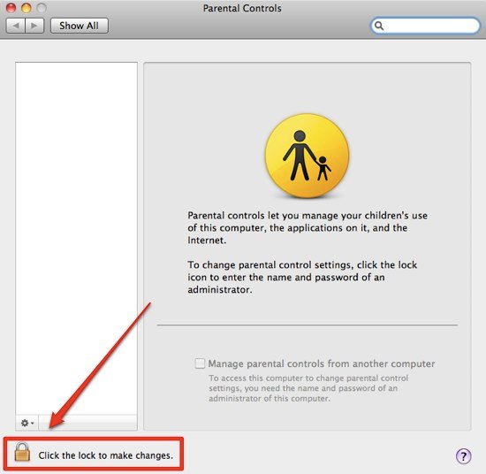Click the 'To access this computer' description text
This screenshot has height=474, width=486.
pos(308,388)
